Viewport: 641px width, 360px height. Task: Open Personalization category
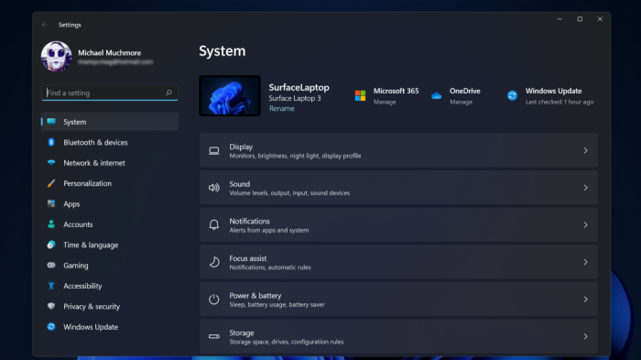pos(110,183)
